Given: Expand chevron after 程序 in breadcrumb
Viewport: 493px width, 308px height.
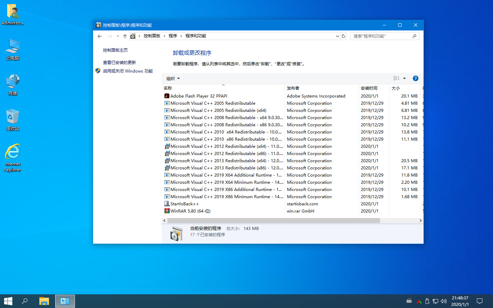Looking at the screenshot, I should click(x=181, y=36).
